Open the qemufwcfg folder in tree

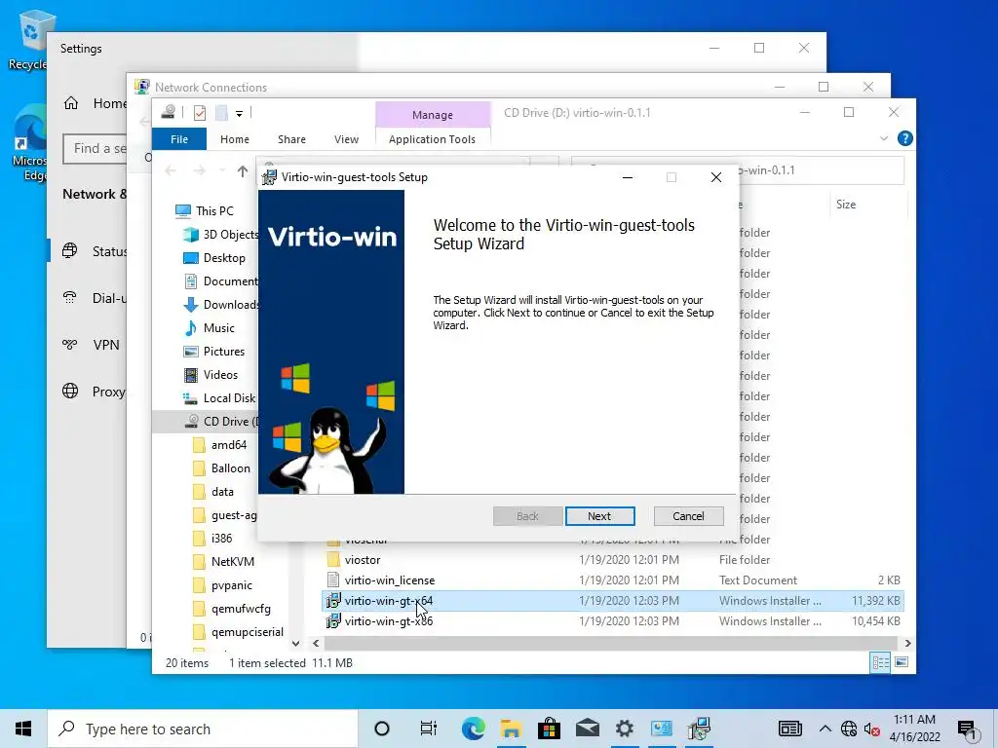tap(232, 609)
